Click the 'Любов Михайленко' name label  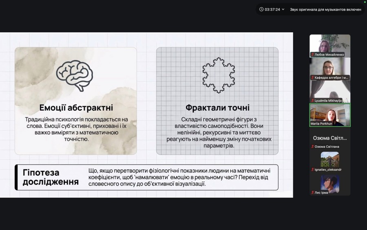329,55
